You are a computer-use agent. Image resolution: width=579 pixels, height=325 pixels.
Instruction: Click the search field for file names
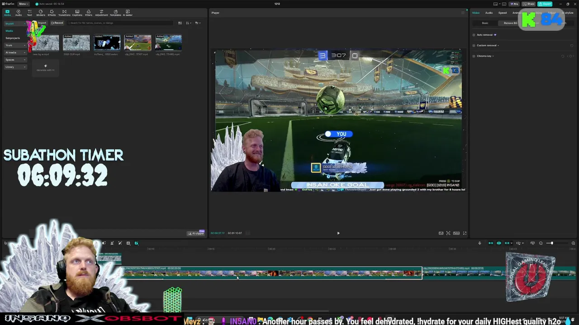[120, 23]
